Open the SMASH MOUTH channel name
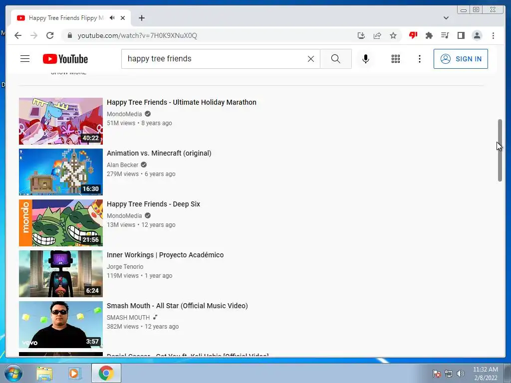Image resolution: width=511 pixels, height=383 pixels. click(x=128, y=317)
